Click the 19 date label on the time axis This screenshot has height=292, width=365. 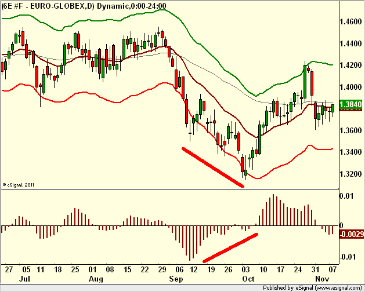[211, 269]
